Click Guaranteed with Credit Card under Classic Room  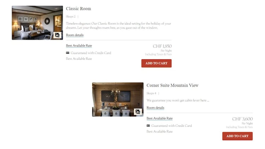(x=91, y=53)
